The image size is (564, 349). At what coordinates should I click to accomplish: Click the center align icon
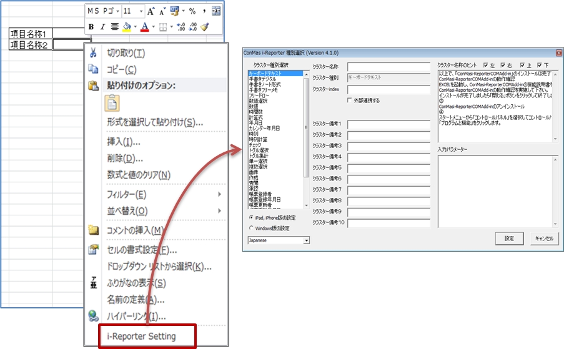pyautogui.click(x=115, y=27)
